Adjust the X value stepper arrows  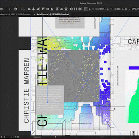93,9
